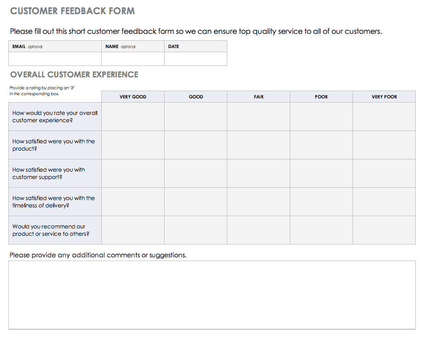Click the Name input field
Viewport: 424px width, 343px height.
(133, 59)
